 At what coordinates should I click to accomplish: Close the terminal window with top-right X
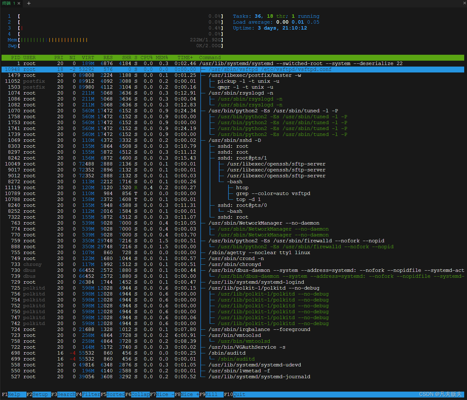465,3
